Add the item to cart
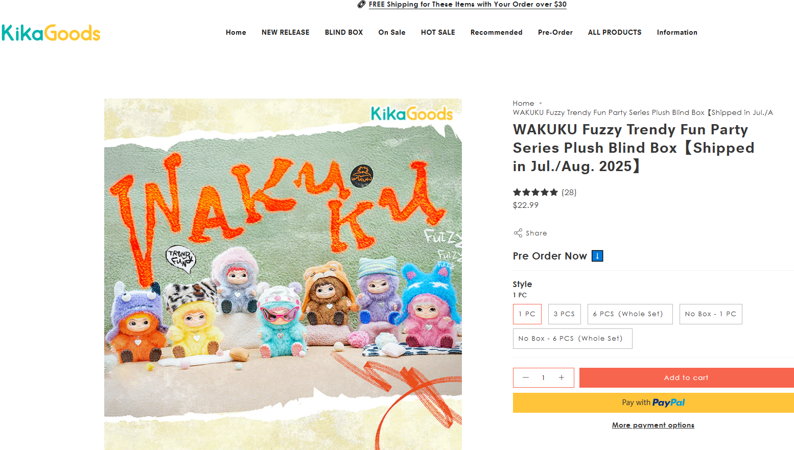The width and height of the screenshot is (794, 450). click(686, 377)
